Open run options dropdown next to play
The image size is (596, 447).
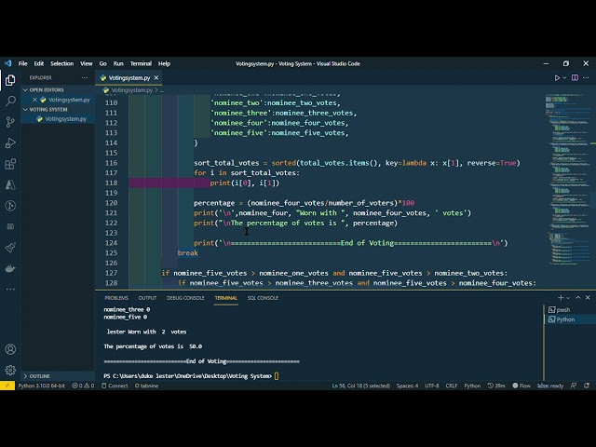point(564,77)
